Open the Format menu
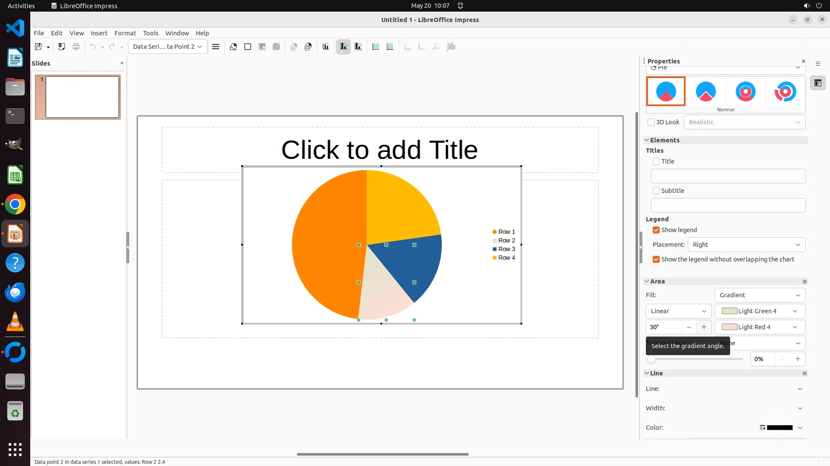830x466 pixels. [x=125, y=33]
